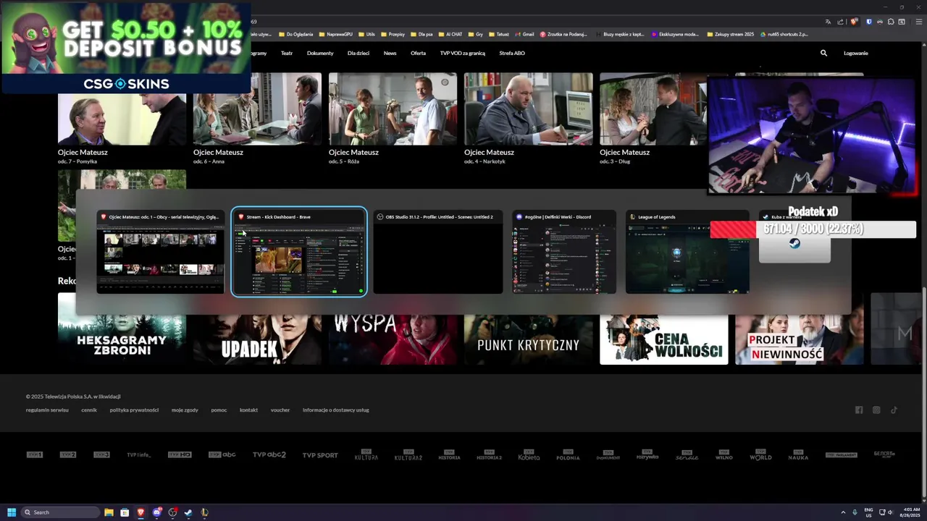Open TVP's Facebook icon in footer

click(859, 410)
